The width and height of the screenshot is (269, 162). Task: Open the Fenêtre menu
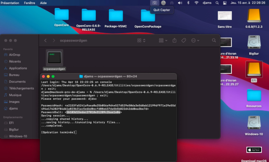29,3
